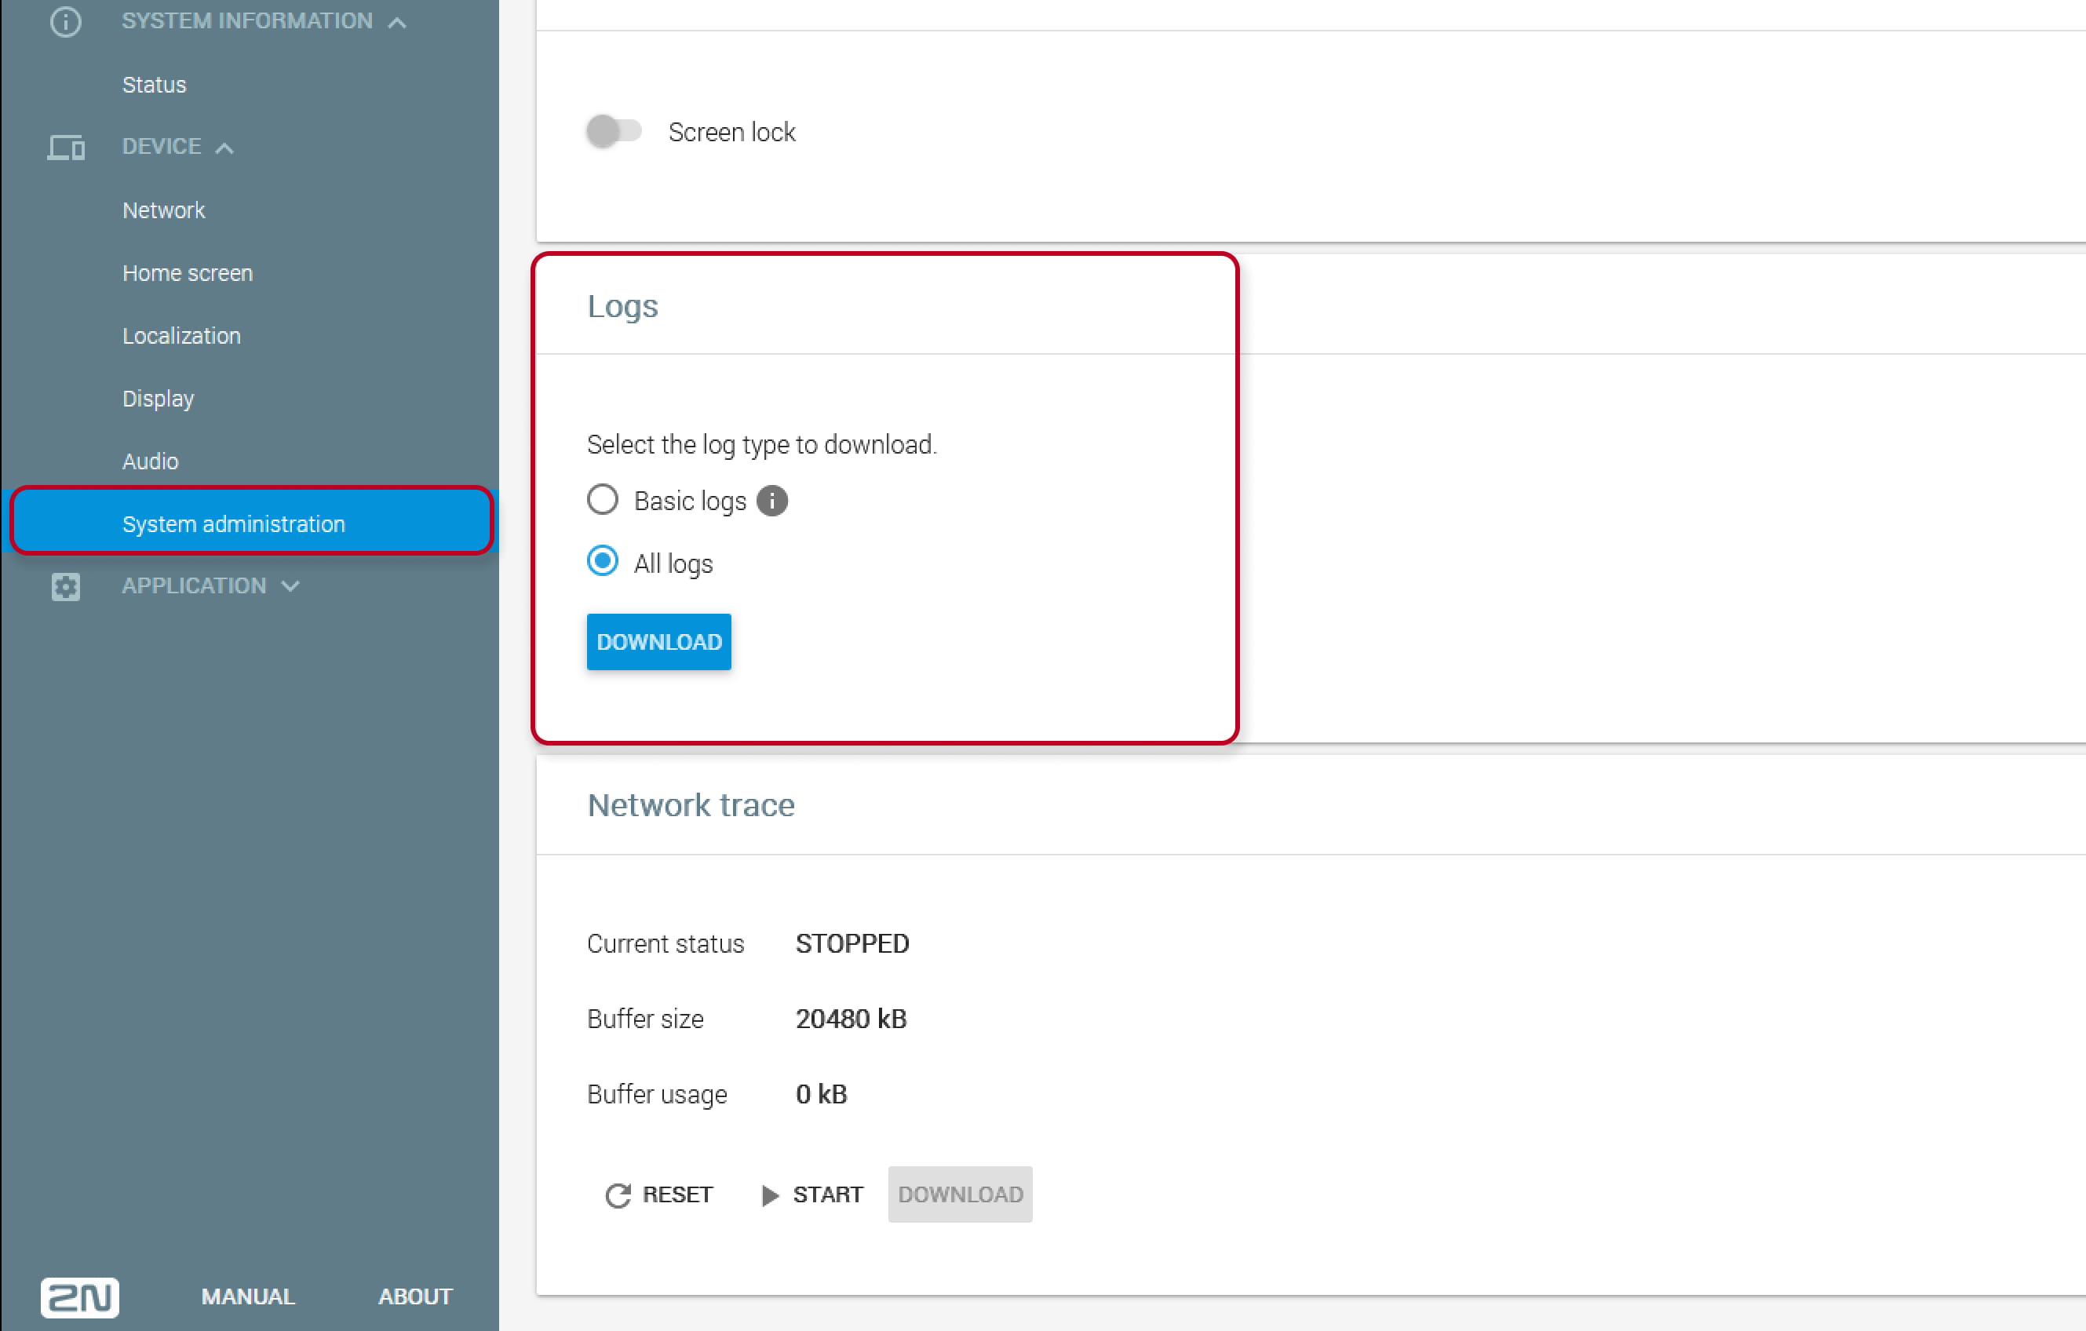Image resolution: width=2086 pixels, height=1331 pixels.
Task: Select System administration menu item
Action: tap(251, 523)
